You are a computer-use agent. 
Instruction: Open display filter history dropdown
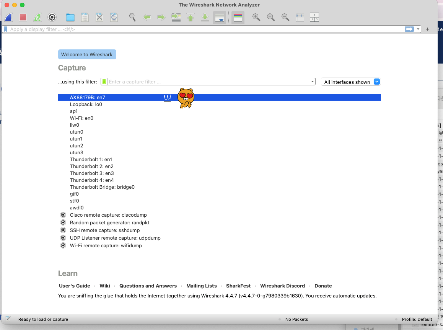[x=418, y=29]
